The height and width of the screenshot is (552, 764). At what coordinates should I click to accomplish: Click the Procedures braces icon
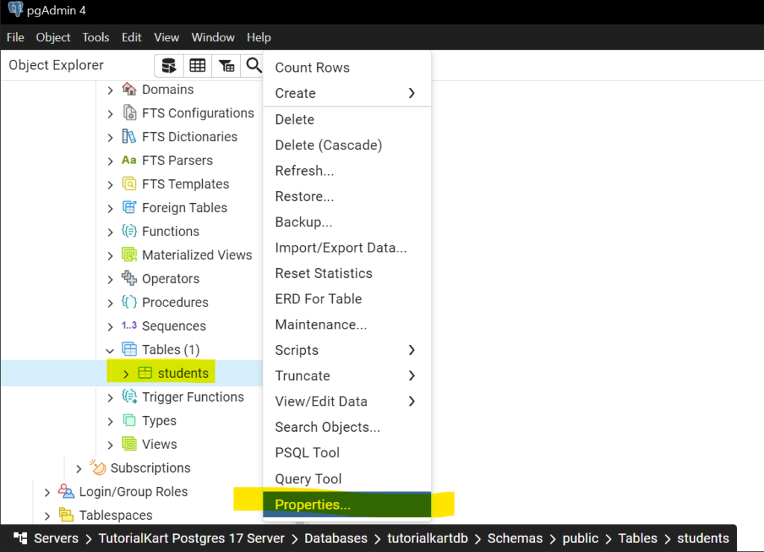tap(129, 302)
